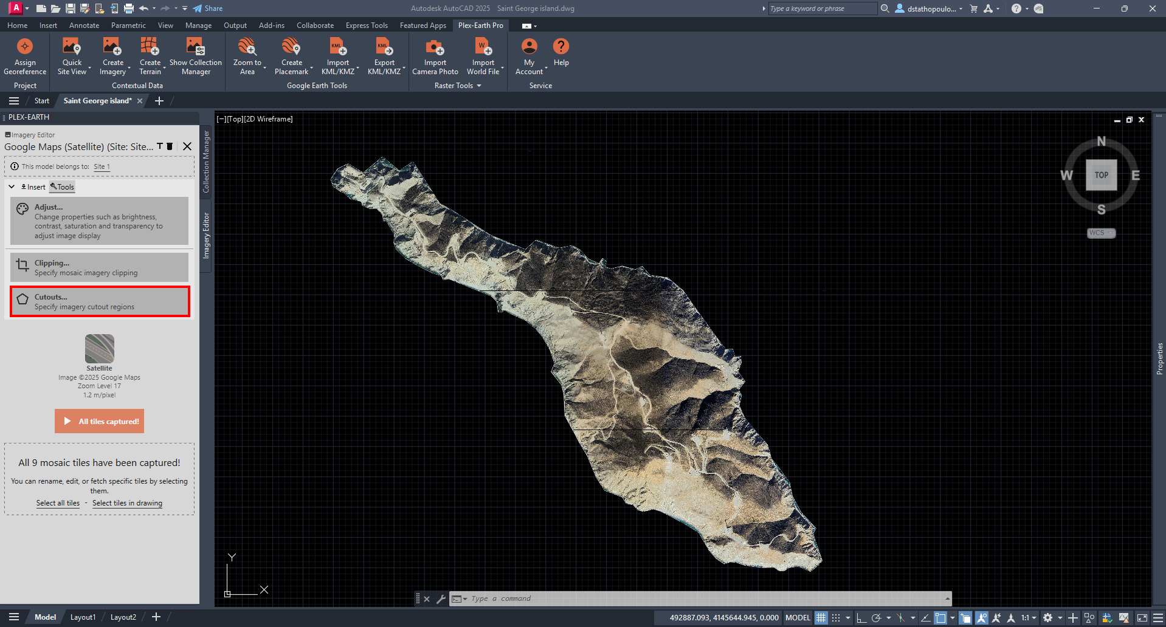Open the user account dstathopoulo dropdown
Screen dimensions: 1166x627
(929, 9)
